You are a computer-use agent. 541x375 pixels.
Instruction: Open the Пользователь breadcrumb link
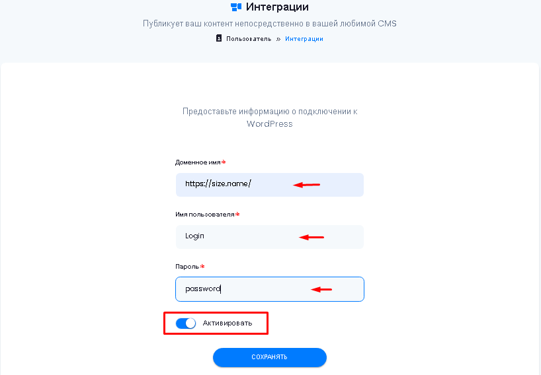pos(249,39)
